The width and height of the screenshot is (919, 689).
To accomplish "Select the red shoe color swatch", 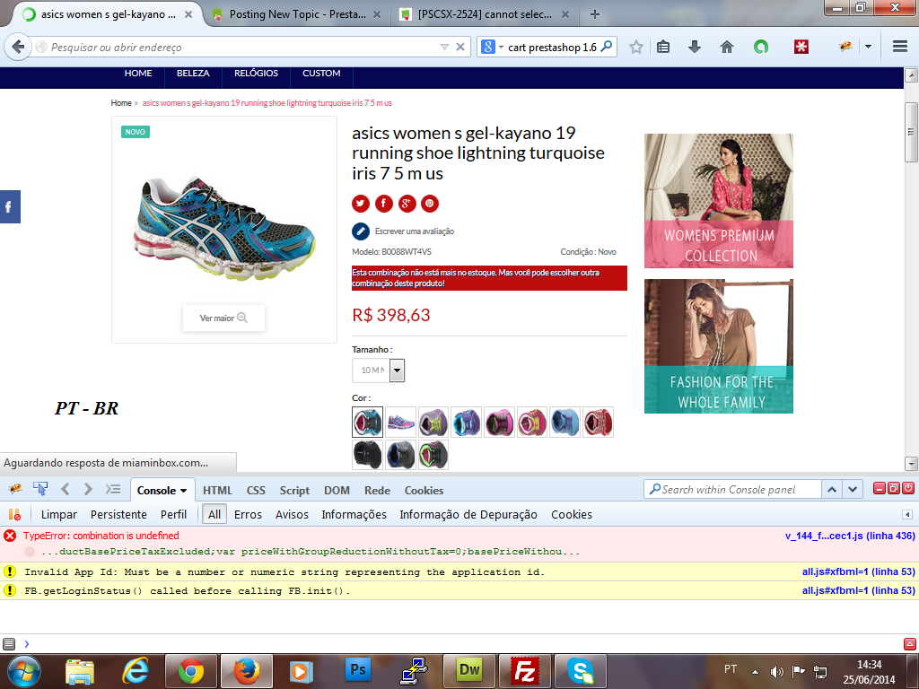I will coord(598,422).
